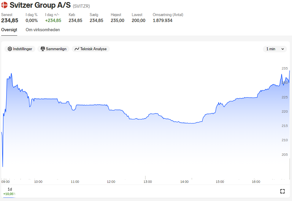The image size is (292, 201).
Task: Click the 235 price axis label
Action: coord(285,68)
